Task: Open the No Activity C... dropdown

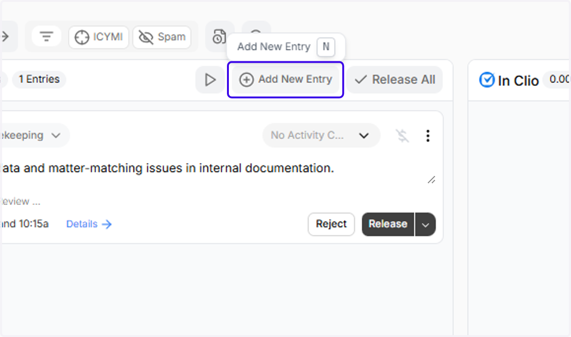Action: (321, 135)
